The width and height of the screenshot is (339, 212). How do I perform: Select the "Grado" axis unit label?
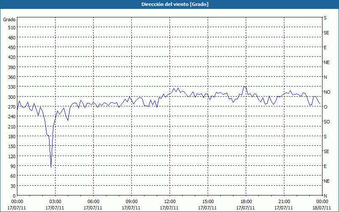tap(9, 20)
